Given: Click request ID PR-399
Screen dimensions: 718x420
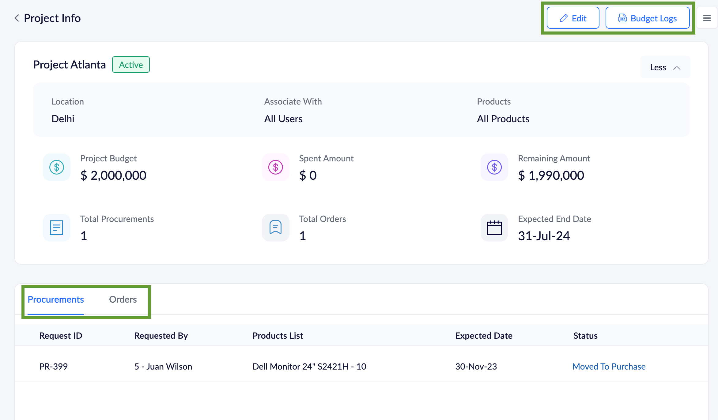Looking at the screenshot, I should tap(54, 367).
